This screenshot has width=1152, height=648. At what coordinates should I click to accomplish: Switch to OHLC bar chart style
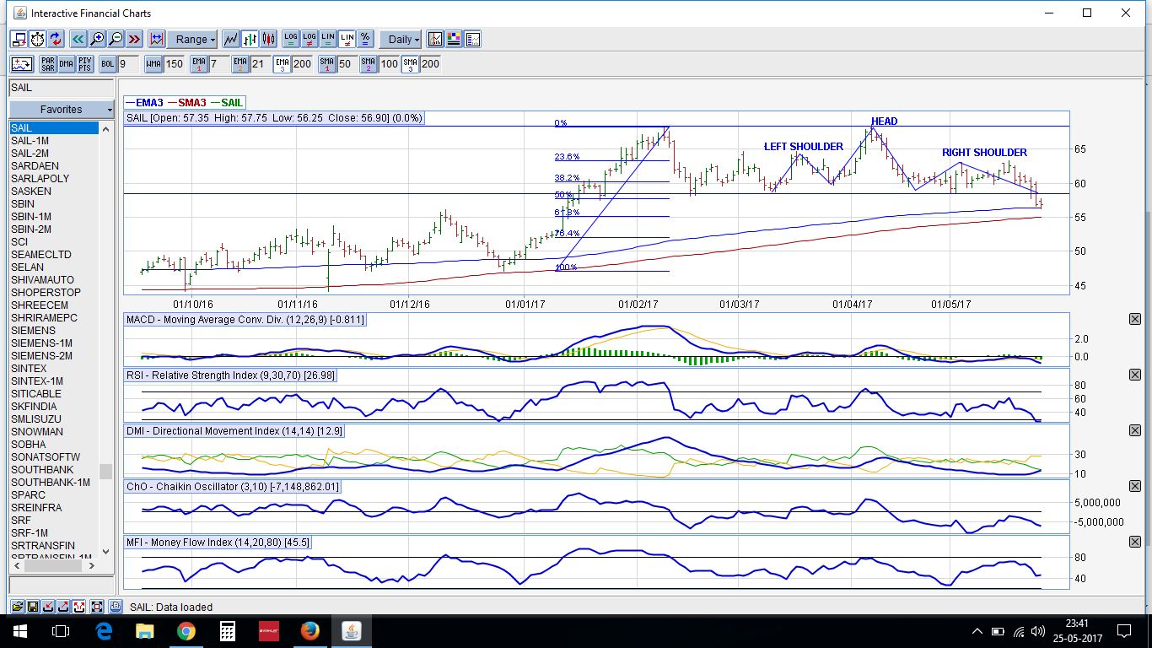[250, 39]
